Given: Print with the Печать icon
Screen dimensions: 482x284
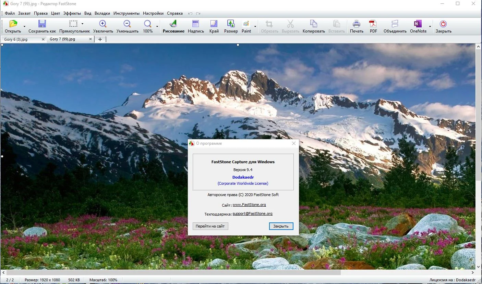Looking at the screenshot, I should [357, 27].
